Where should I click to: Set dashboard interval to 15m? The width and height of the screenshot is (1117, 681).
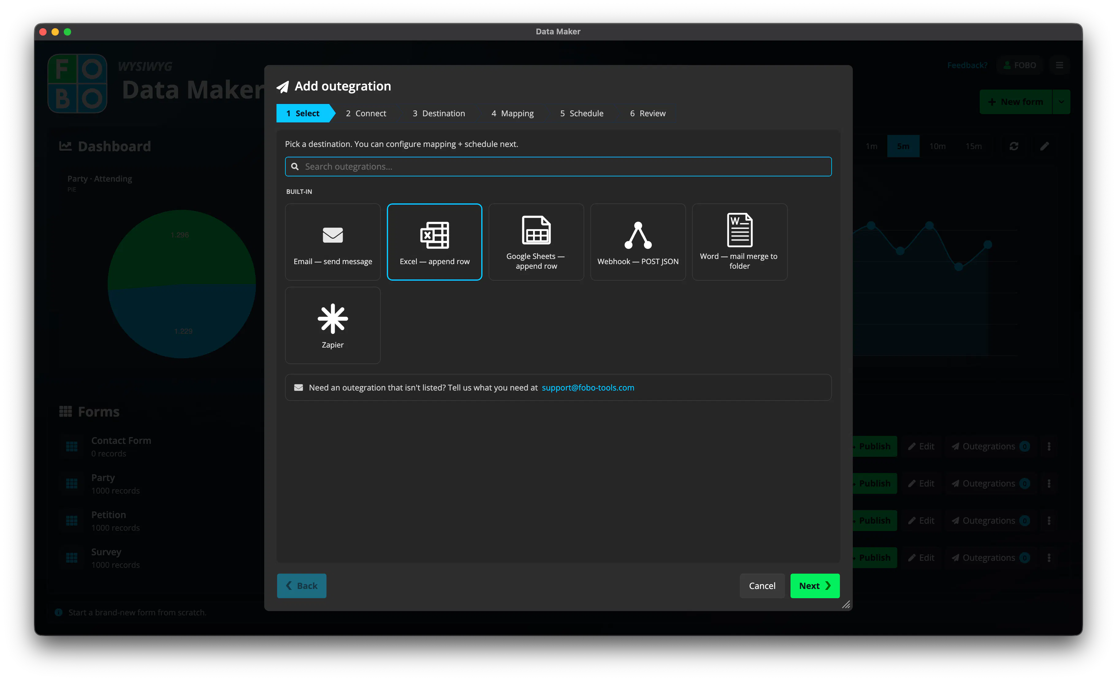(x=973, y=146)
